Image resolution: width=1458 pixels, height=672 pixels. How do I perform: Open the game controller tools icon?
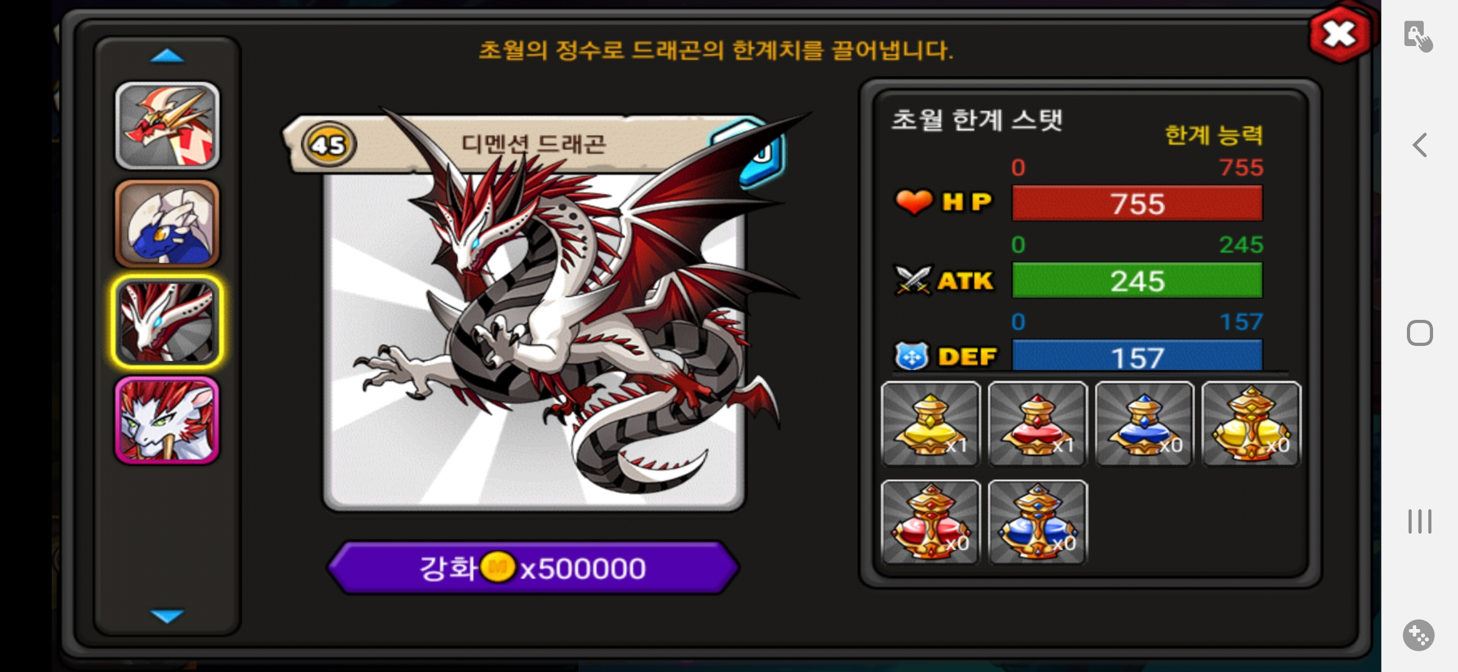tap(1419, 635)
